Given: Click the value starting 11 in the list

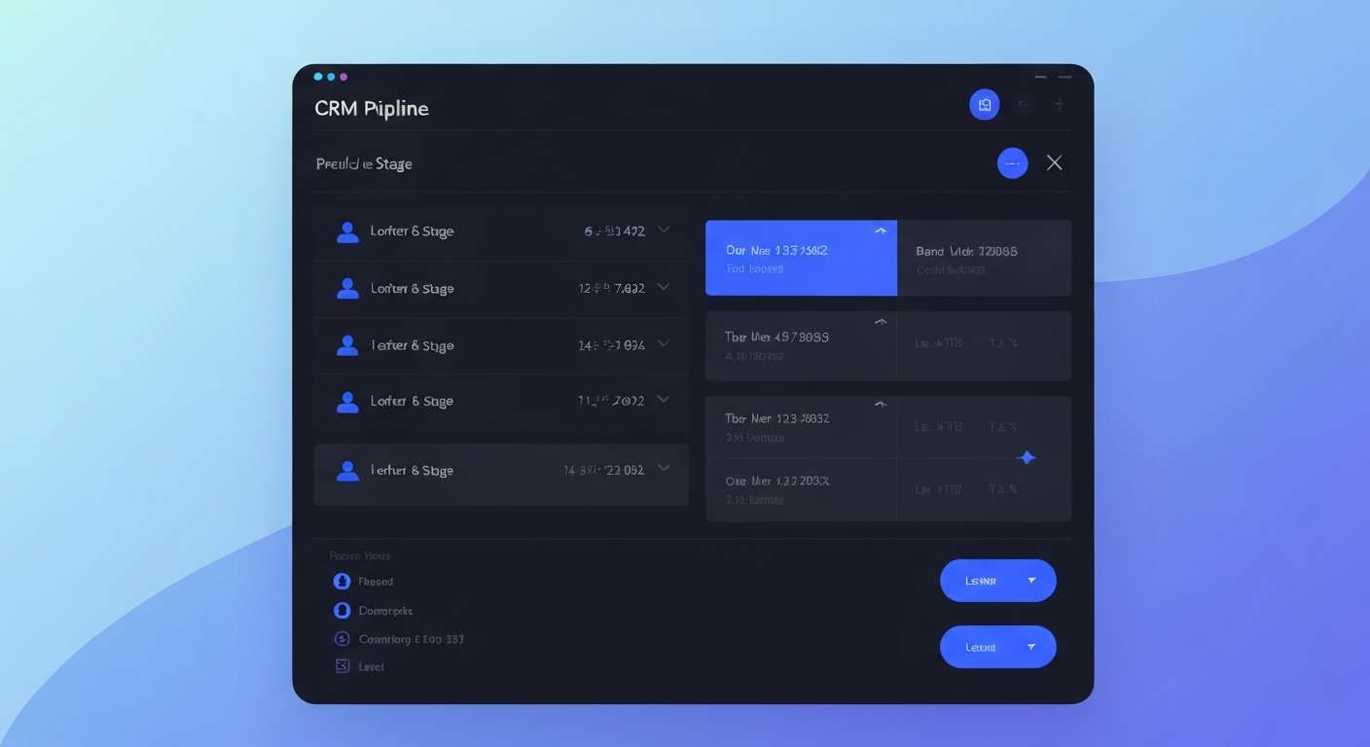Looking at the screenshot, I should tap(611, 401).
